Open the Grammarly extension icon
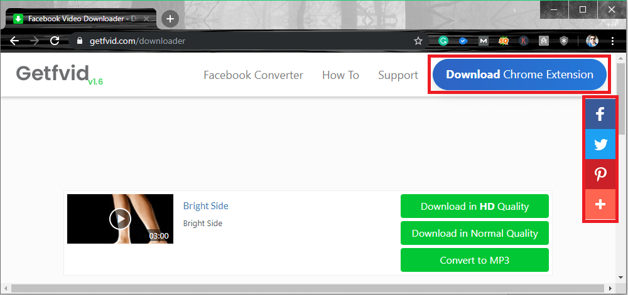 coord(443,41)
